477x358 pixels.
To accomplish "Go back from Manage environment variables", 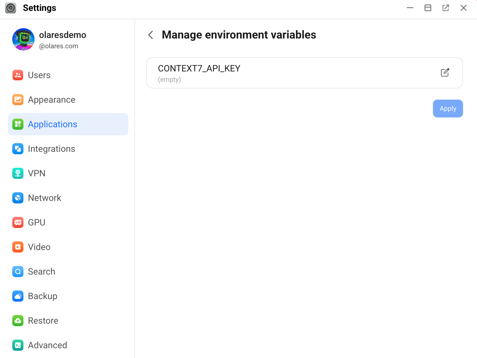I will pyautogui.click(x=151, y=35).
